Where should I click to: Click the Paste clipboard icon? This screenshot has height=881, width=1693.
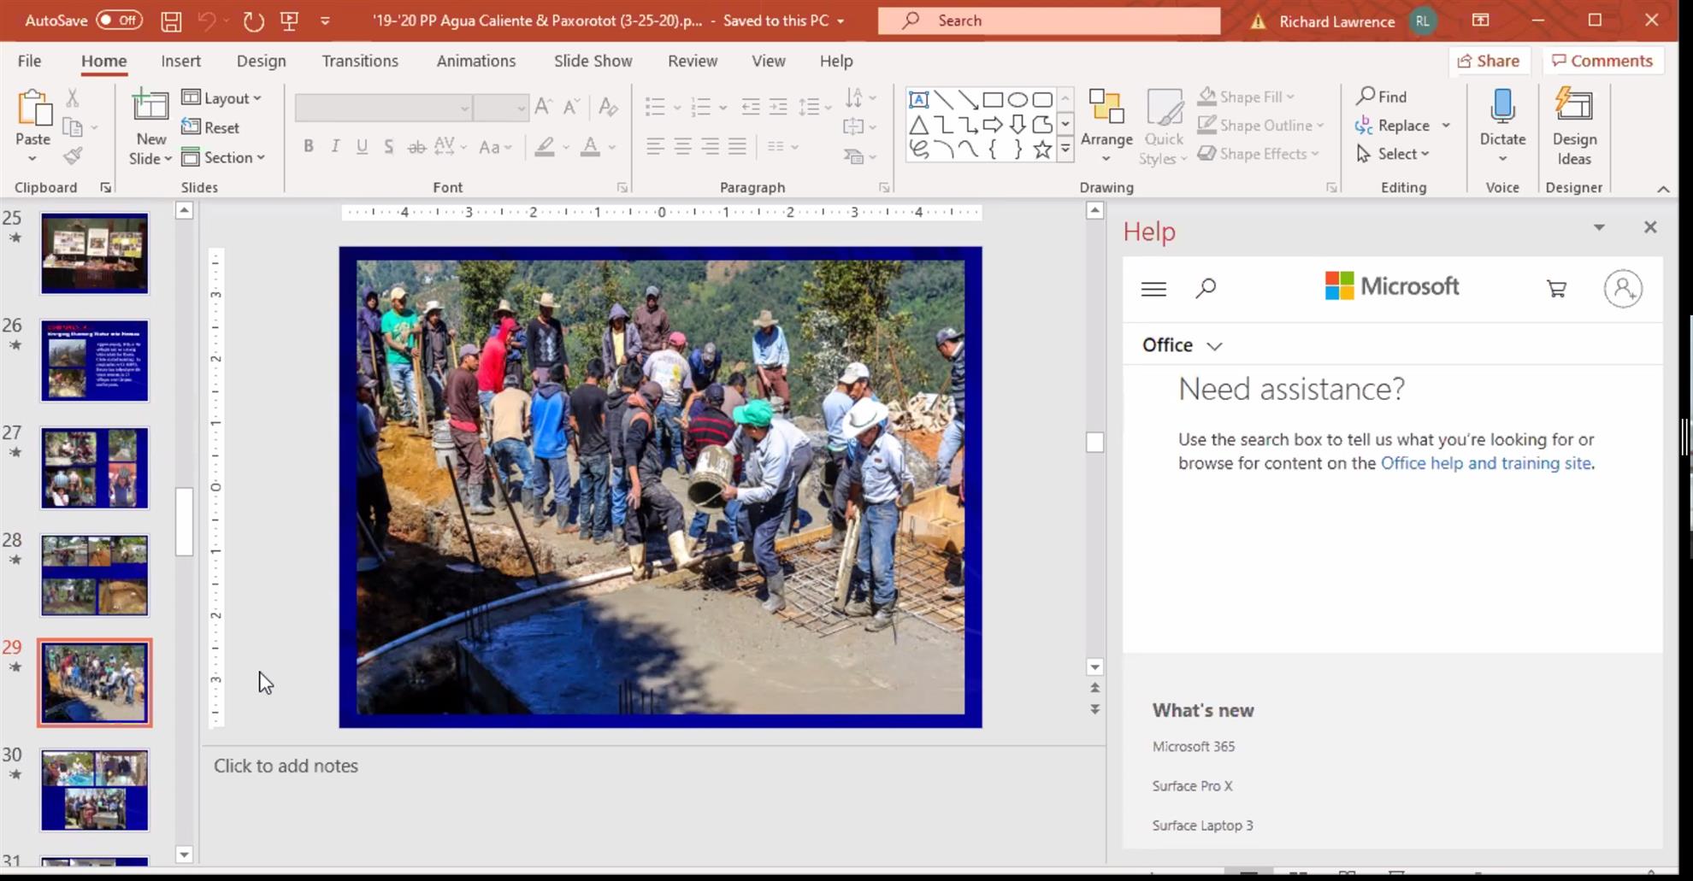[x=33, y=109]
